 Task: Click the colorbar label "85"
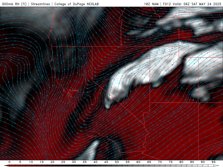[x=192, y=162]
